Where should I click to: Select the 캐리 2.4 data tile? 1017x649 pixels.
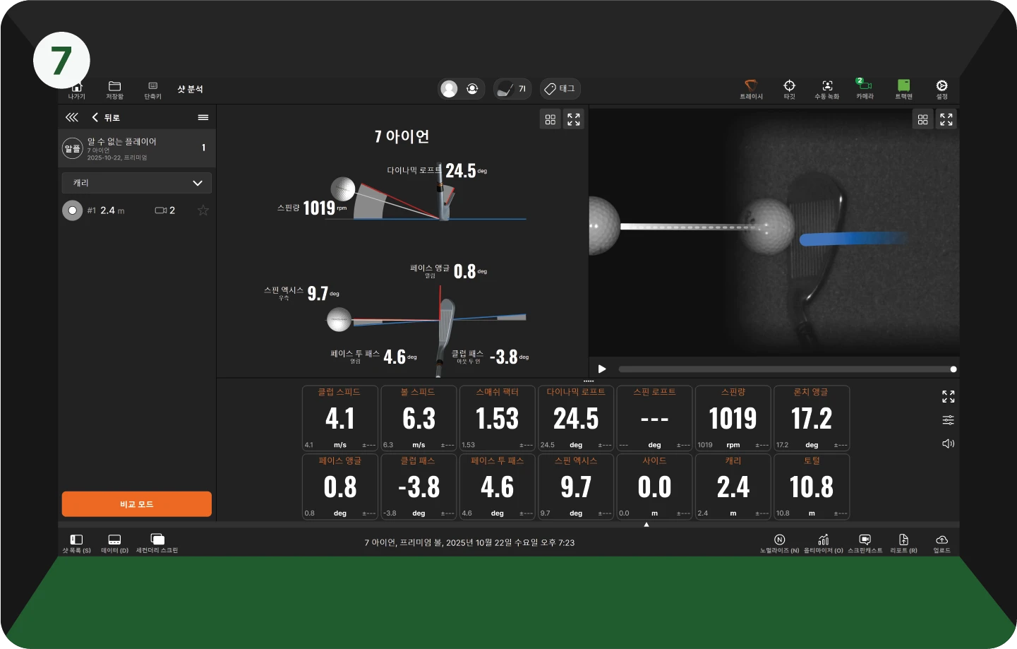click(733, 487)
